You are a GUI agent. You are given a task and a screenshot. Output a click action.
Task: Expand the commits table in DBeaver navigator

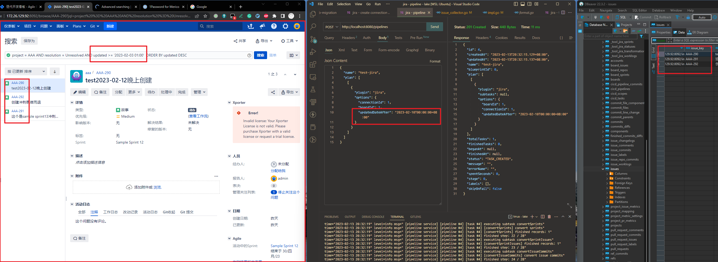coord(603,122)
